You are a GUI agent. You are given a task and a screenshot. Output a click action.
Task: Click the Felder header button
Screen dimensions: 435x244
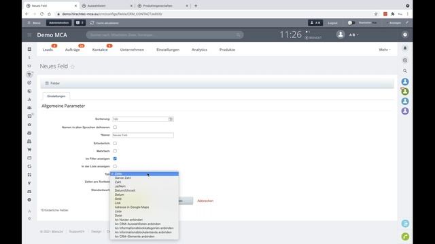(52, 83)
